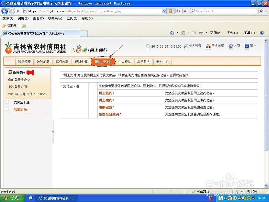Open a new blank browser tab
The image size is (269, 202).
[84, 33]
